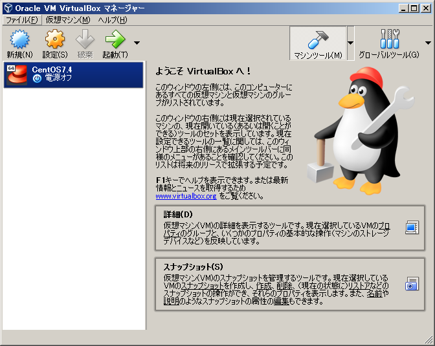Click the camera icon in スナップショット(S) panel
The width and height of the screenshot is (435, 346).
tap(412, 284)
